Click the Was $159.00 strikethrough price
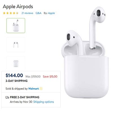Screen dimensions: 113x113 pos(33,77)
